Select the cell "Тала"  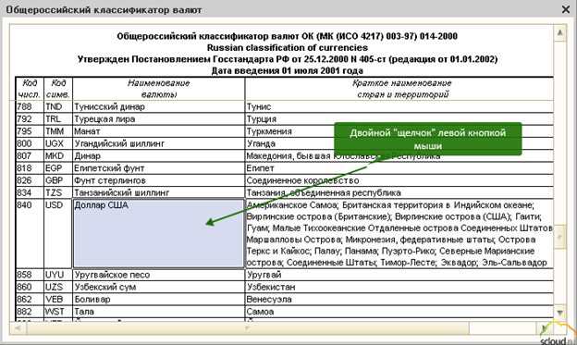159,312
